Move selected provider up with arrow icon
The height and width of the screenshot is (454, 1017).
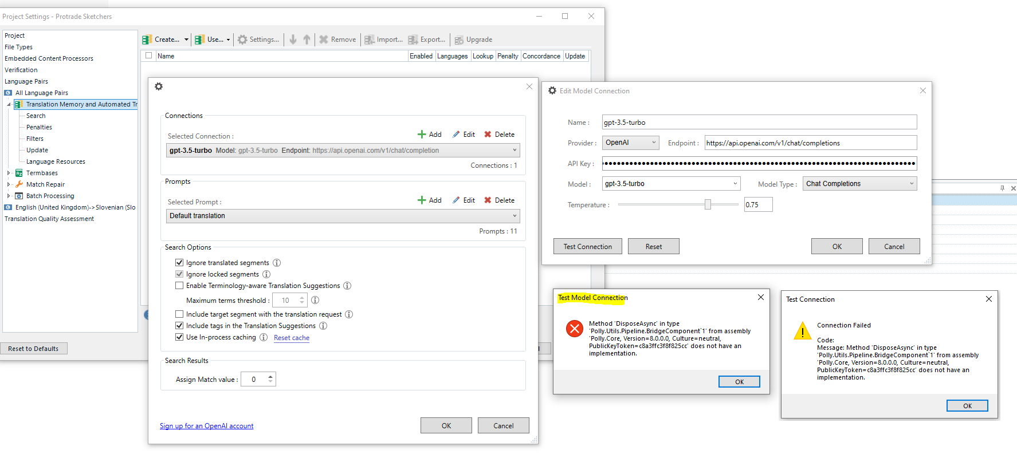coord(307,40)
